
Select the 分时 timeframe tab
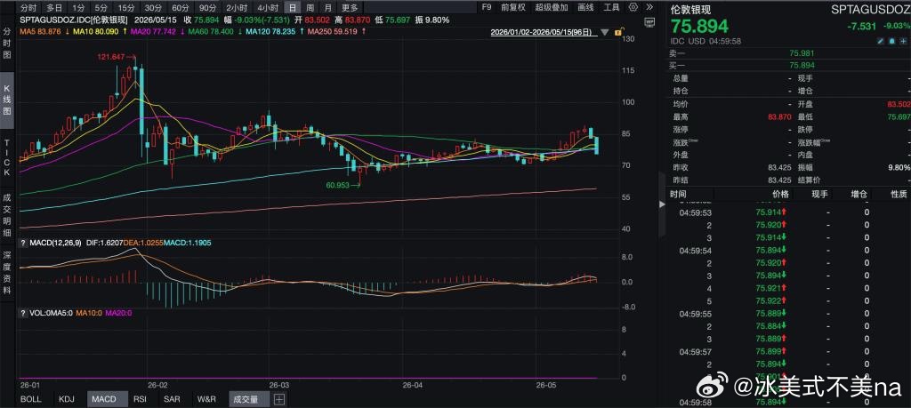click(28, 7)
